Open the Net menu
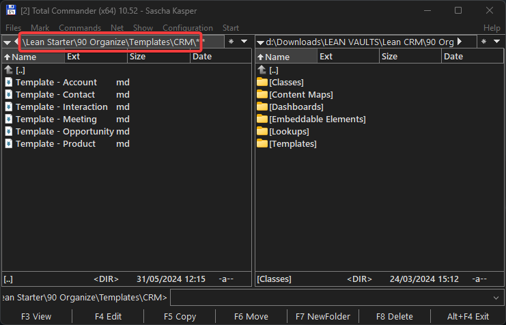 (117, 28)
